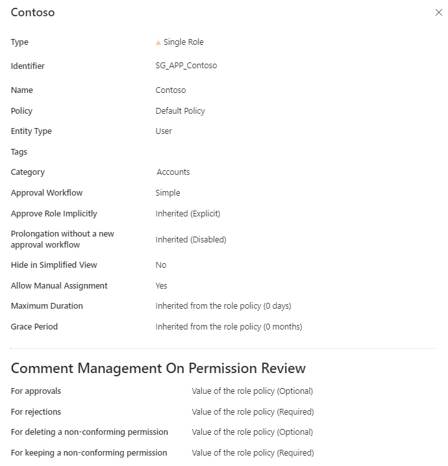Click Inherited (Disabled) prolongation value
448x466 pixels.
pyautogui.click(x=191, y=239)
